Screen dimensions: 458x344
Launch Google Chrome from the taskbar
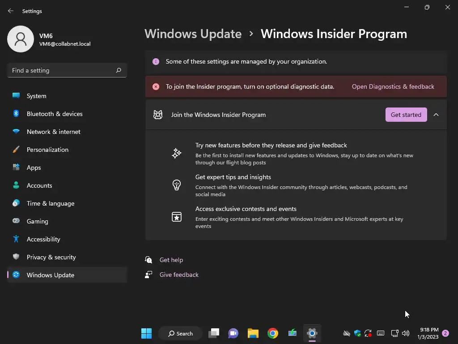pos(273,333)
